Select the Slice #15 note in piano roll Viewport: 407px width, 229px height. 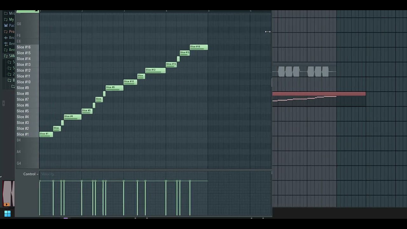(185, 53)
